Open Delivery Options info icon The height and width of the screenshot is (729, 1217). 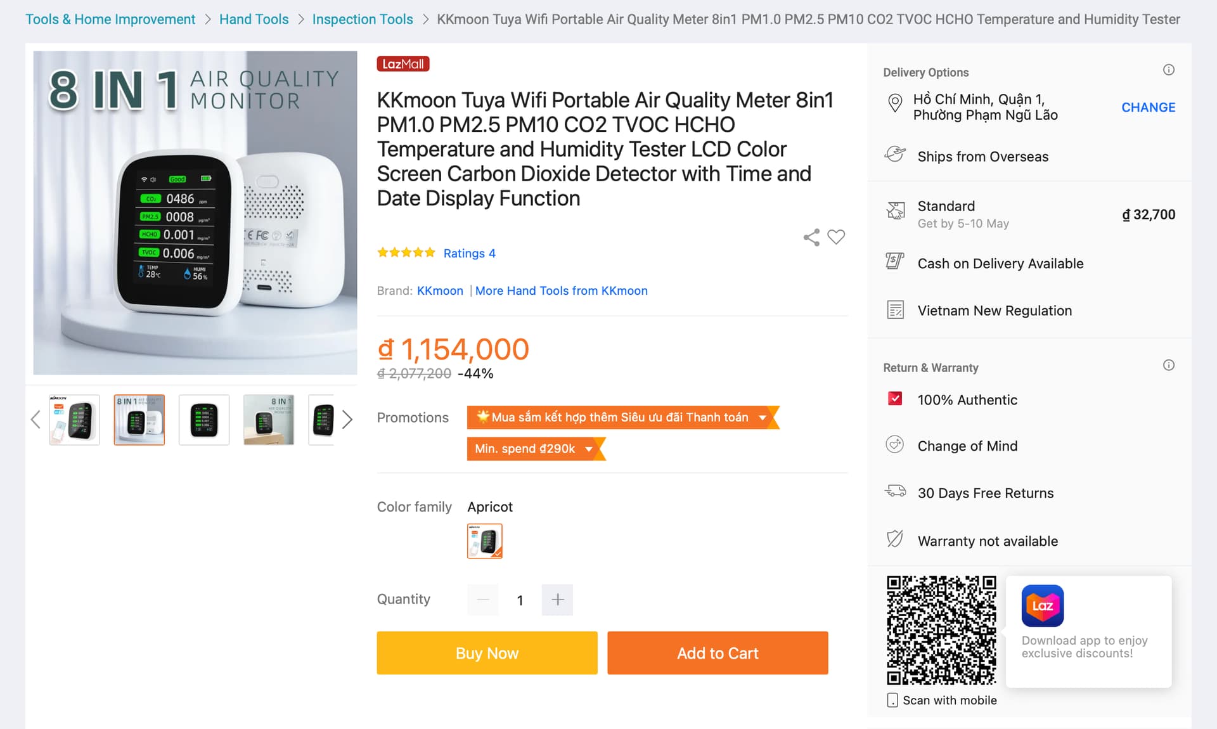[x=1169, y=70]
